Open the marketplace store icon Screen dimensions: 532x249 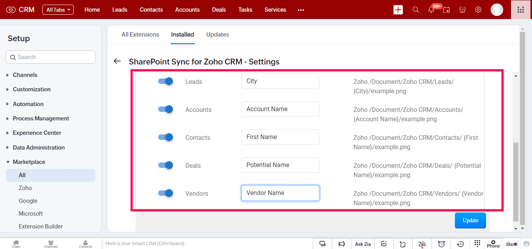(462, 10)
